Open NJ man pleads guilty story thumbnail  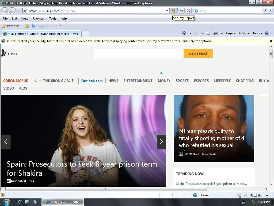[214, 128]
